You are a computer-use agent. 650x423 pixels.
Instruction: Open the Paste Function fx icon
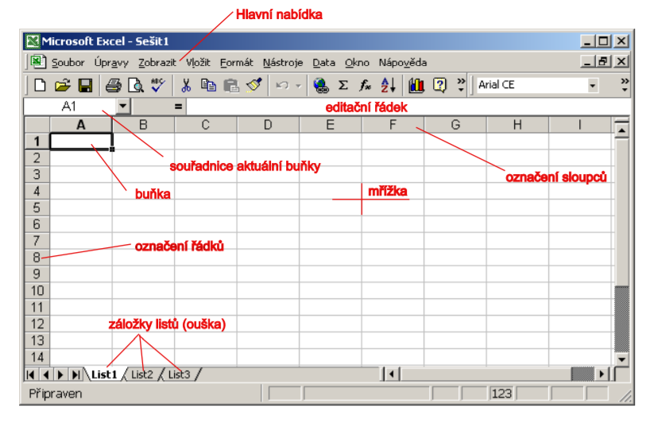coord(366,85)
